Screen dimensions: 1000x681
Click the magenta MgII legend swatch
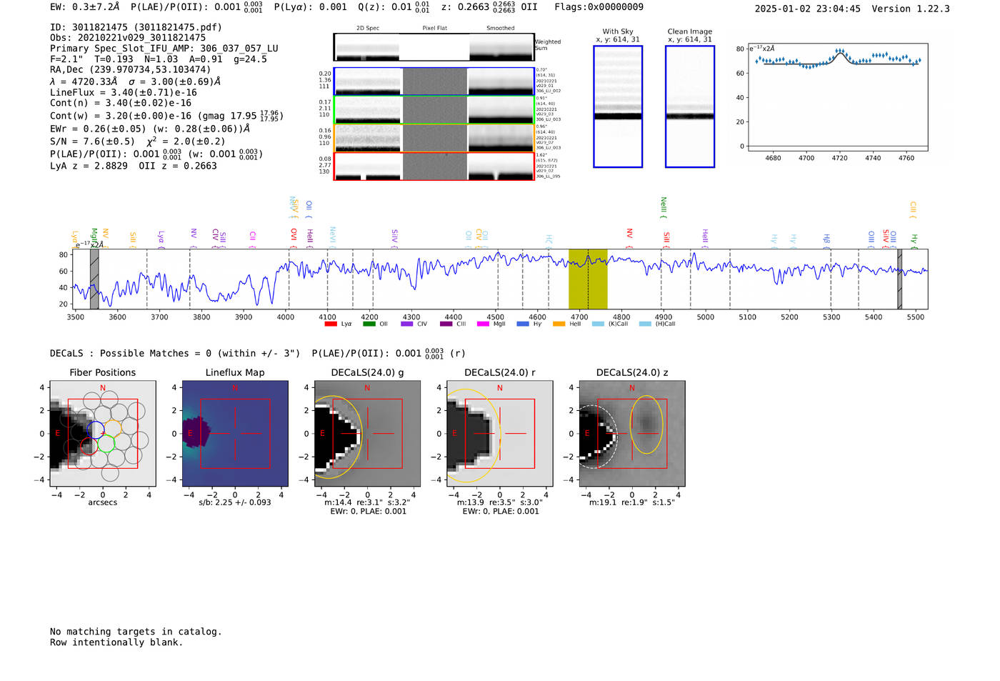[482, 324]
